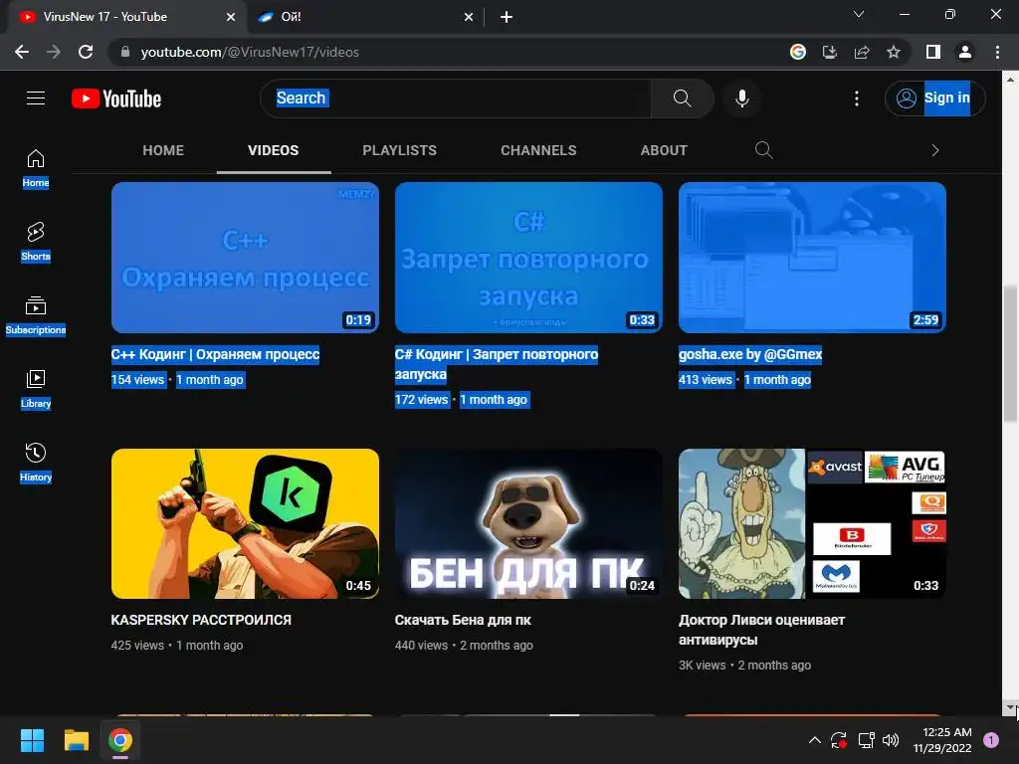Image resolution: width=1019 pixels, height=764 pixels.
Task: Switch to the PLAYLISTS tab
Action: (x=400, y=151)
